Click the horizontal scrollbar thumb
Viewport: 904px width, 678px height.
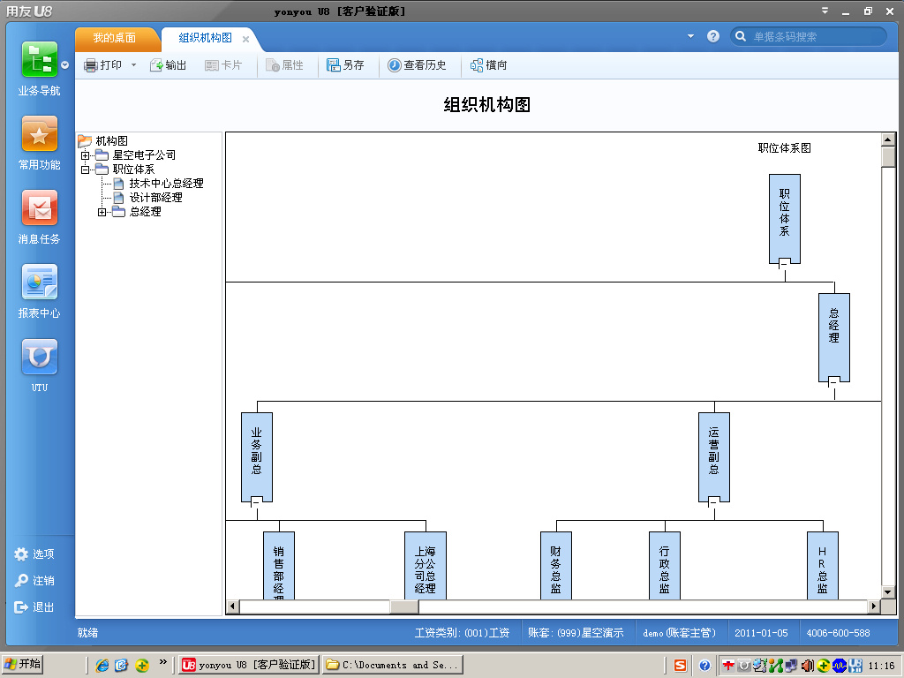point(404,606)
